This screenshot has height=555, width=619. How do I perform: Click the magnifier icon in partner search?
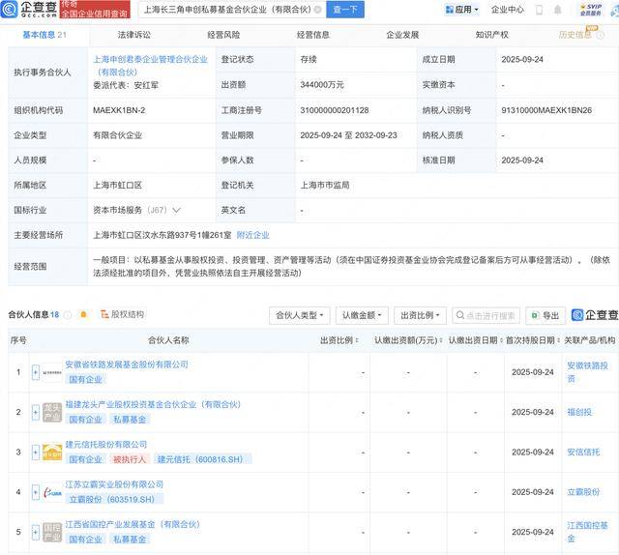click(460, 315)
